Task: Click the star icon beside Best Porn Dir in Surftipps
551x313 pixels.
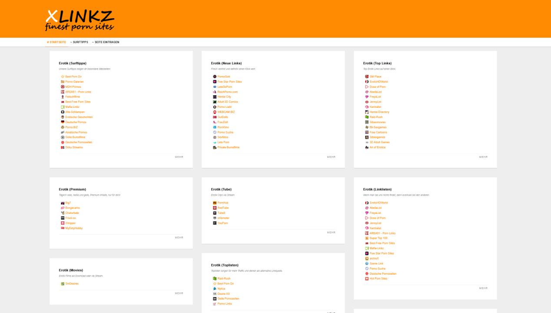Action: [x=63, y=77]
